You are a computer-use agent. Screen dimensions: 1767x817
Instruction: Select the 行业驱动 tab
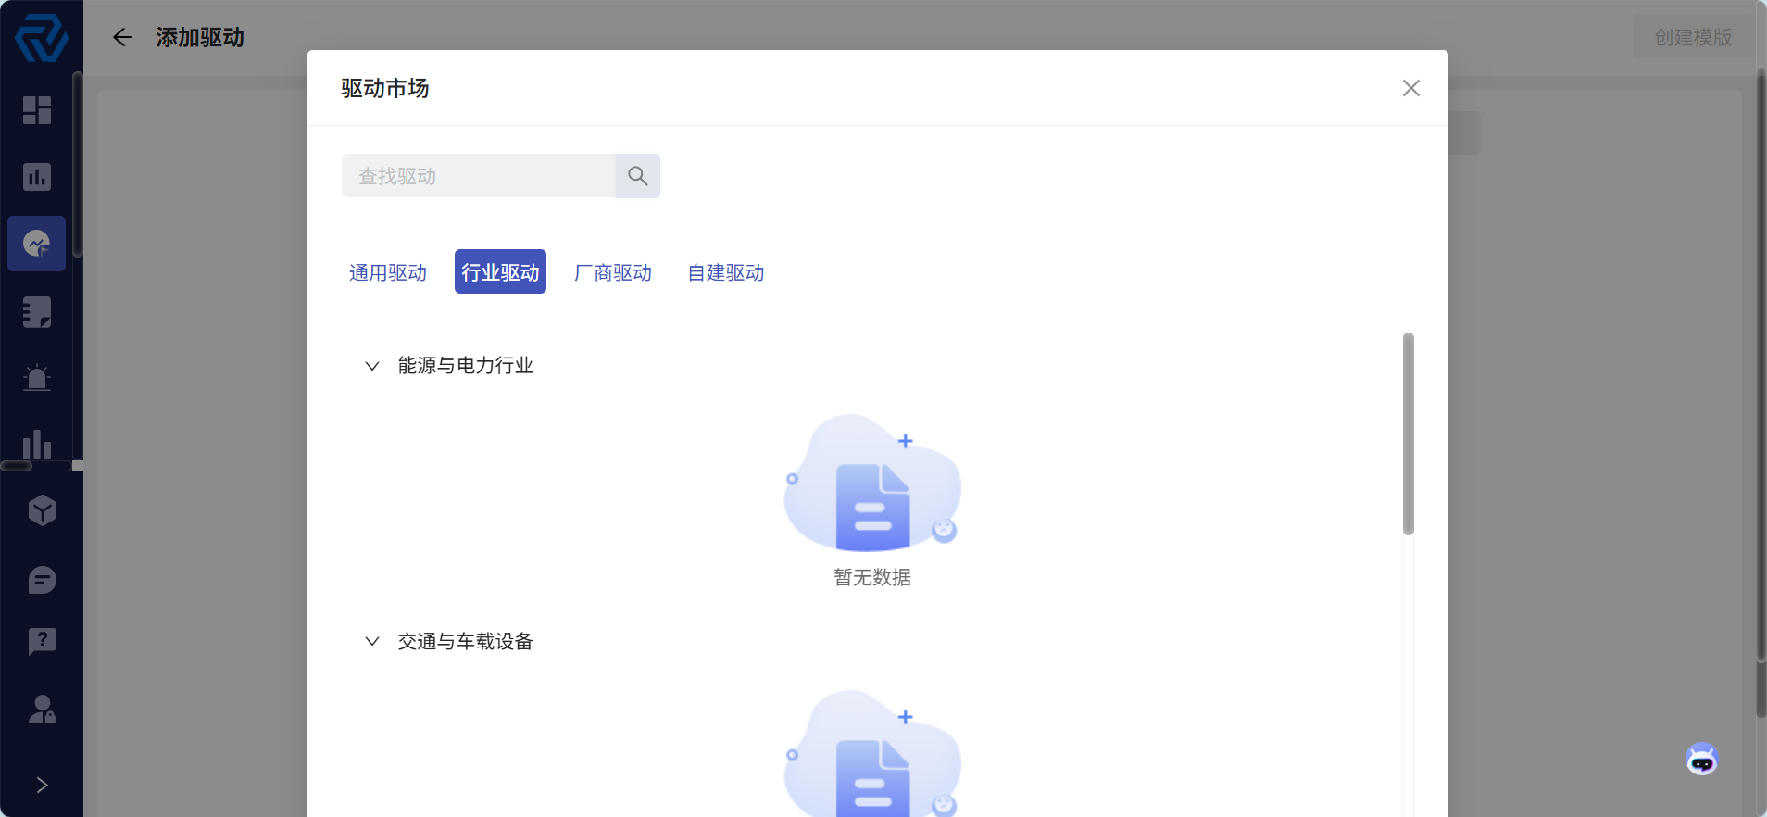point(500,272)
